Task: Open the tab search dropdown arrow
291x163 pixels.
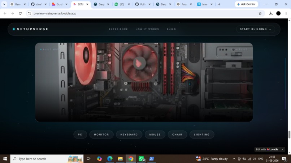Action: (x=4, y=4)
